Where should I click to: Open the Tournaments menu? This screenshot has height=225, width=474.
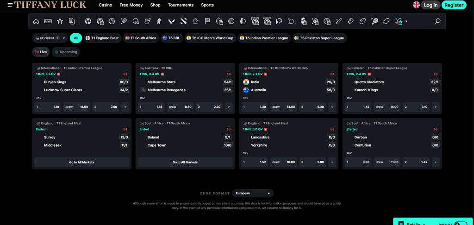point(181,5)
